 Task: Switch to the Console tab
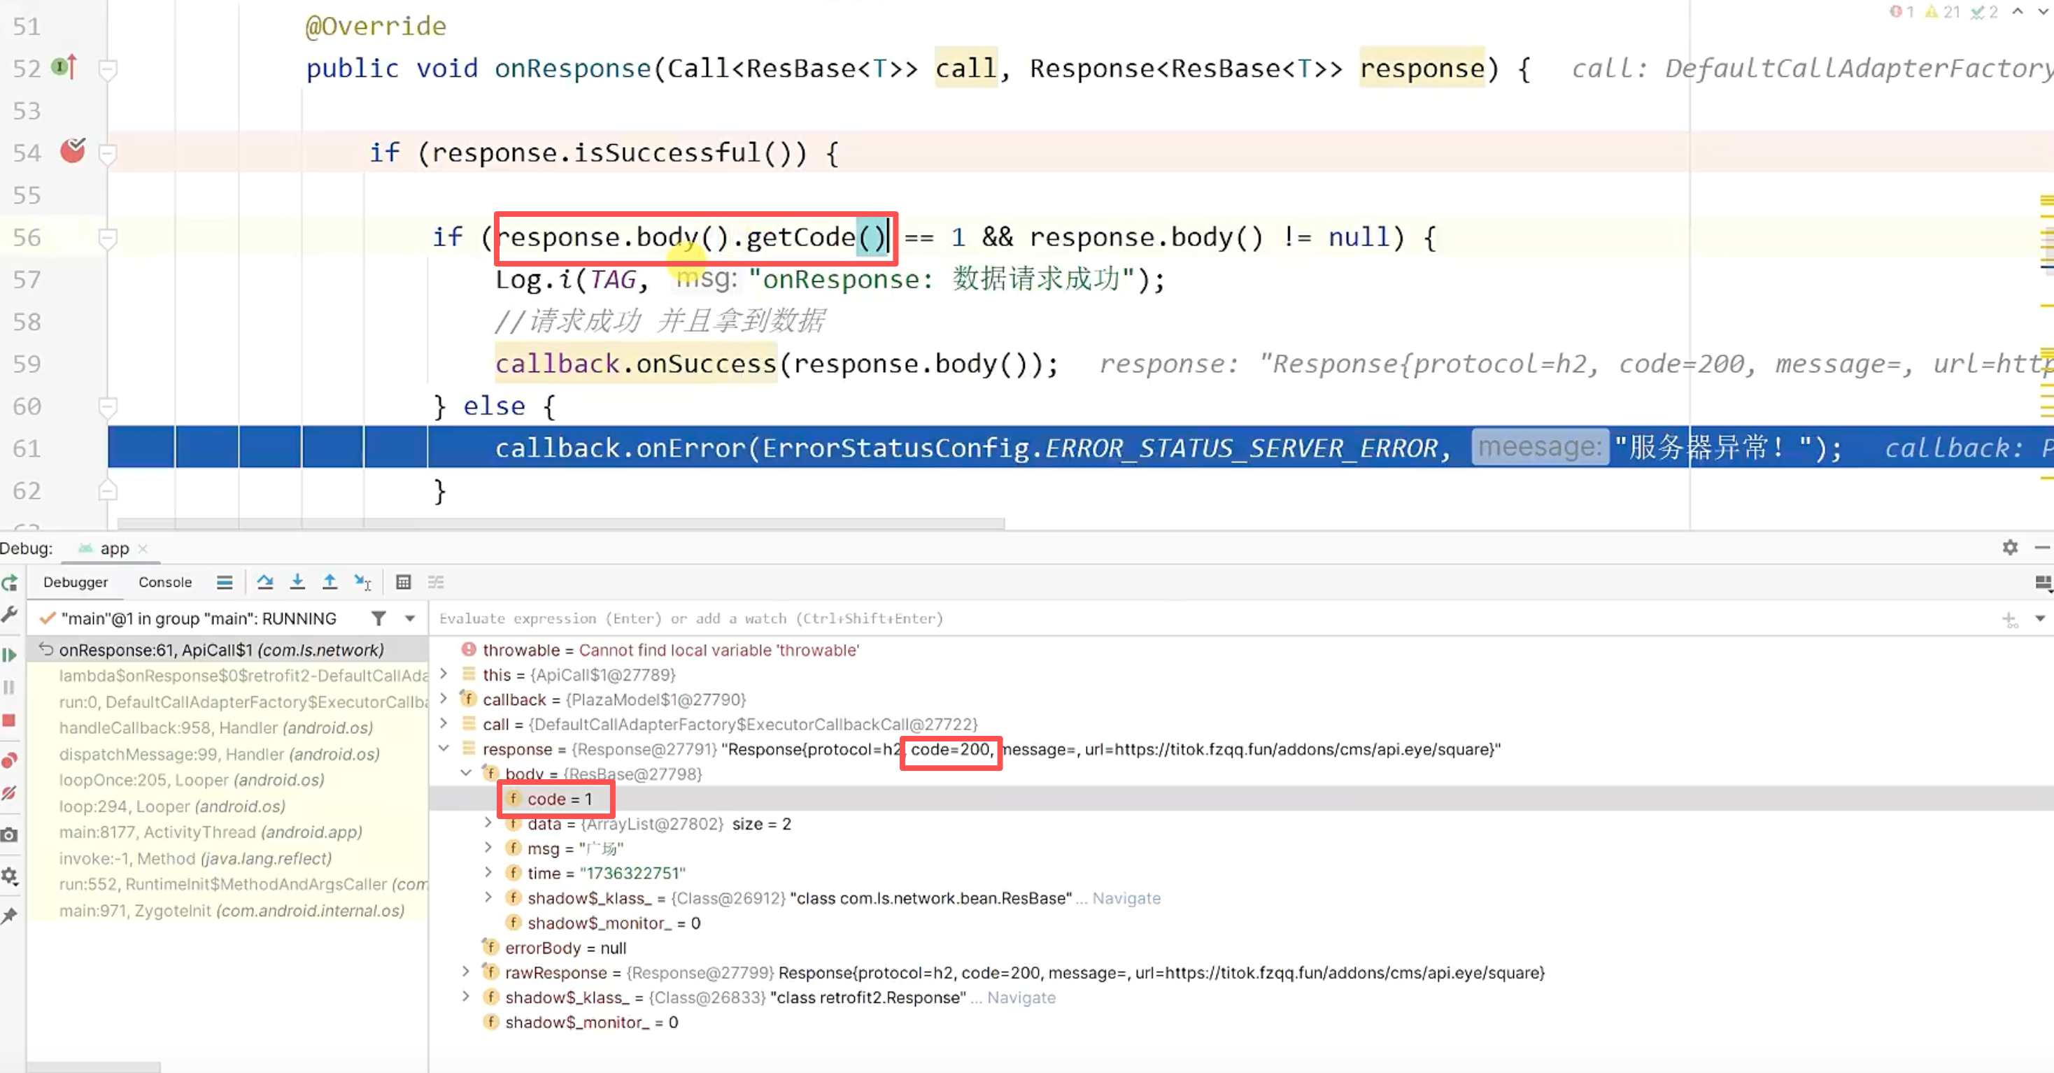coord(165,582)
